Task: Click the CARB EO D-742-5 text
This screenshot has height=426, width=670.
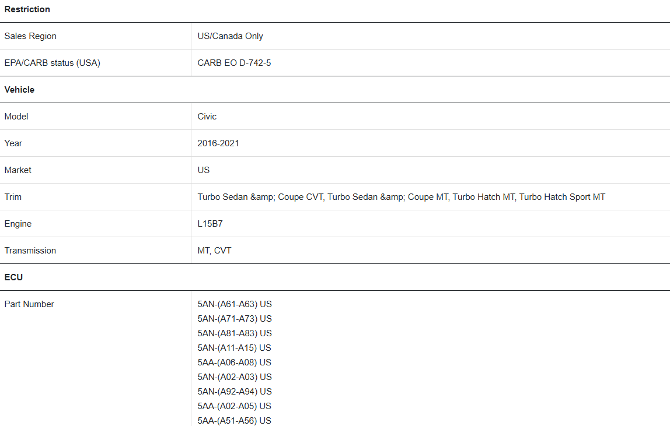Action: point(234,63)
